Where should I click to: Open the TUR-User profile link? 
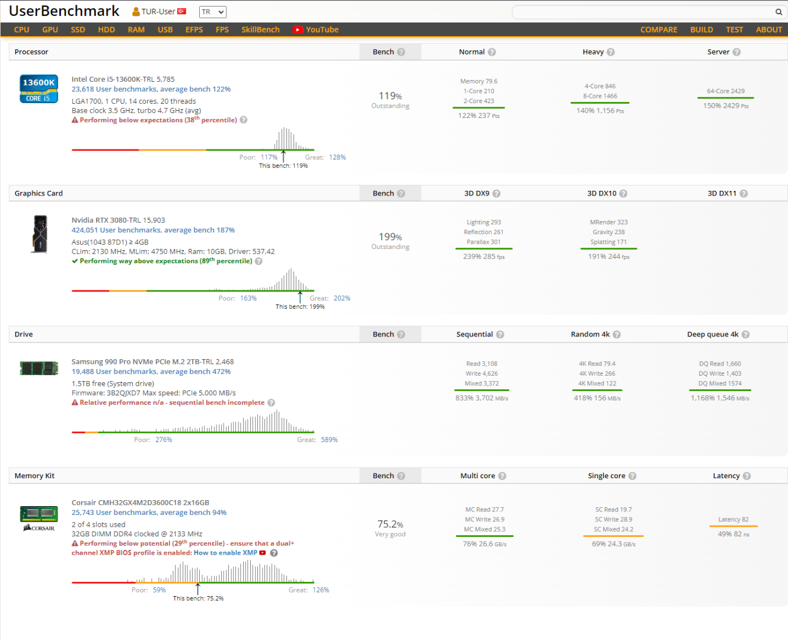[x=158, y=12]
